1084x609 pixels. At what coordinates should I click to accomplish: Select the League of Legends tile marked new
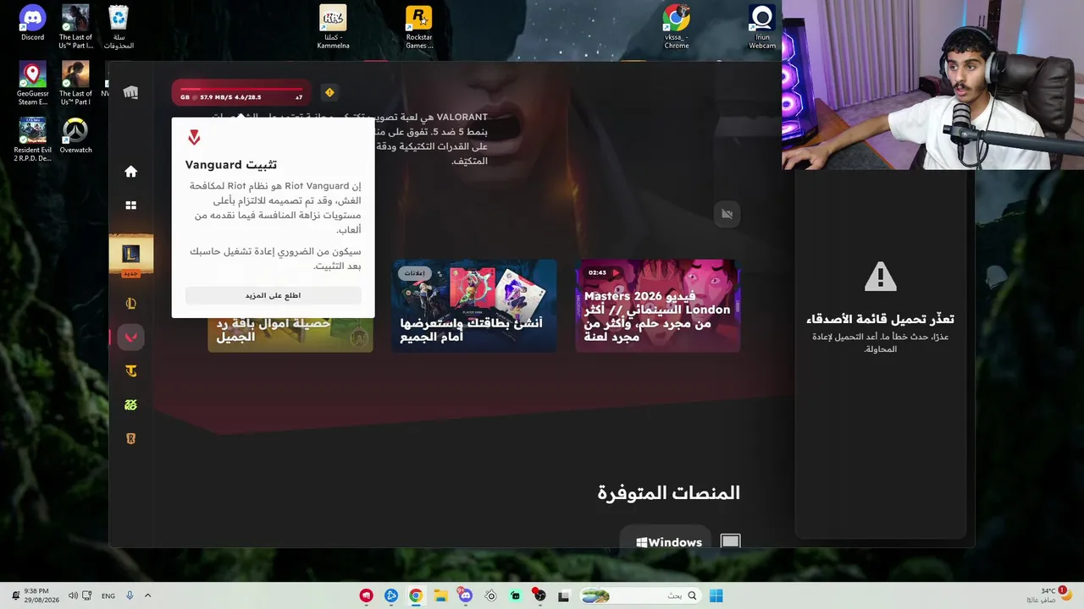[131, 255]
